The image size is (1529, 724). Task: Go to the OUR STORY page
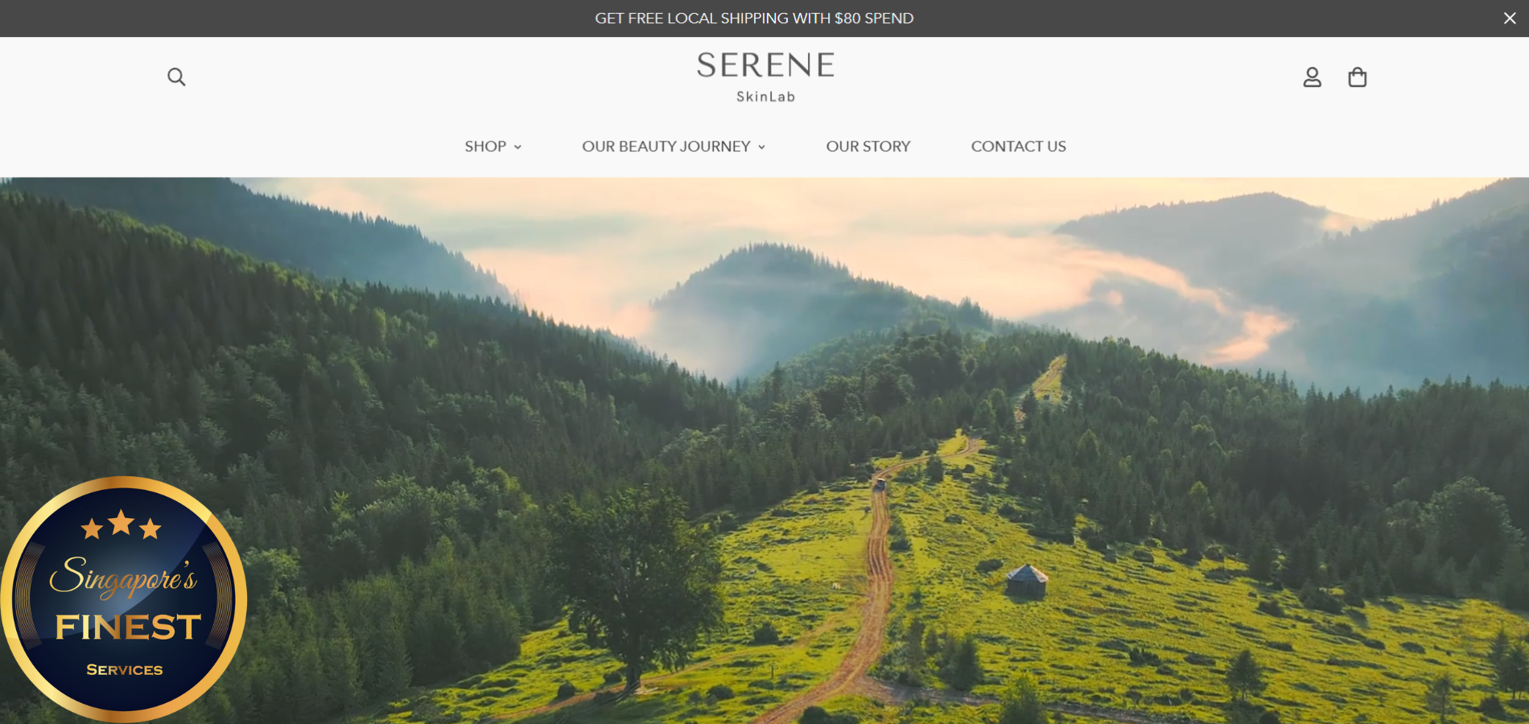click(868, 146)
